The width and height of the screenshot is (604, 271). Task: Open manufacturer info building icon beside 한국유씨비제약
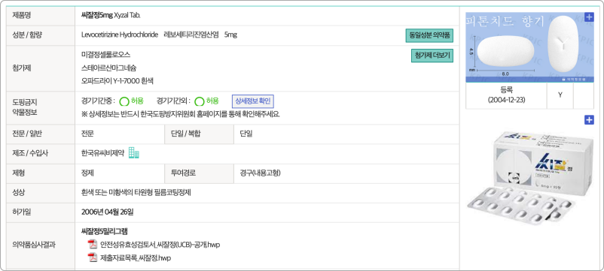pos(133,153)
